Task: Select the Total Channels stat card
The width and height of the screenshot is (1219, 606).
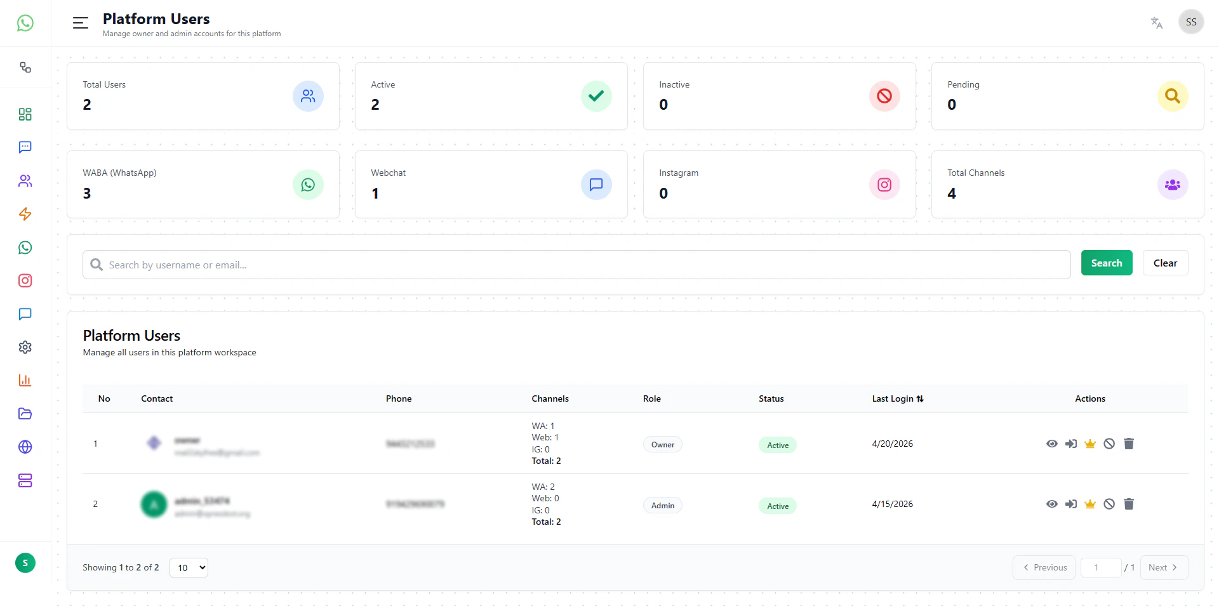Action: [1068, 185]
